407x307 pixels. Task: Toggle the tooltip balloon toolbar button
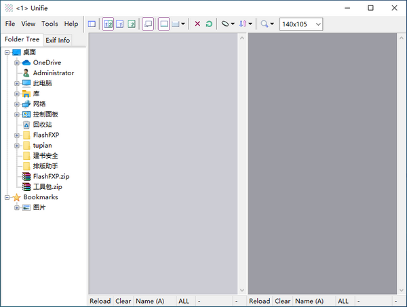148,24
